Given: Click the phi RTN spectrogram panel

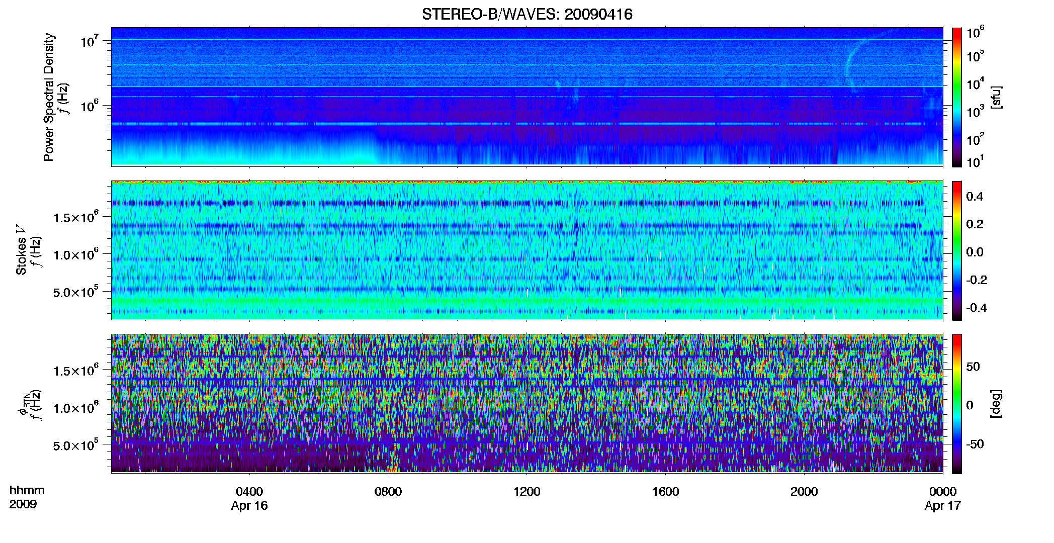Looking at the screenshot, I should click(527, 404).
